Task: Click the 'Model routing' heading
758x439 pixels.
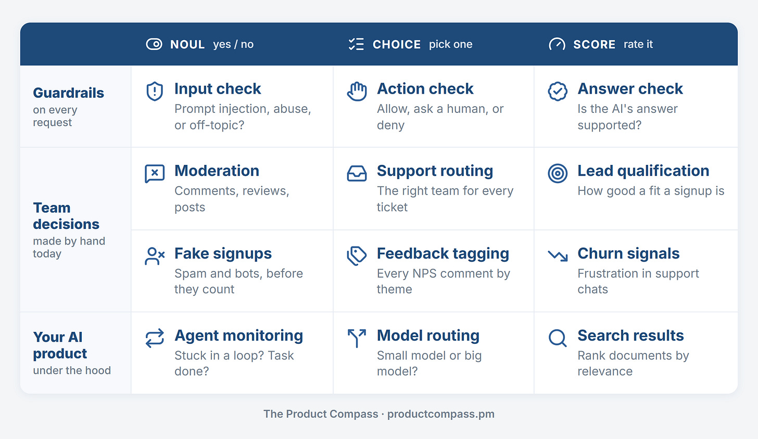Action: click(428, 336)
